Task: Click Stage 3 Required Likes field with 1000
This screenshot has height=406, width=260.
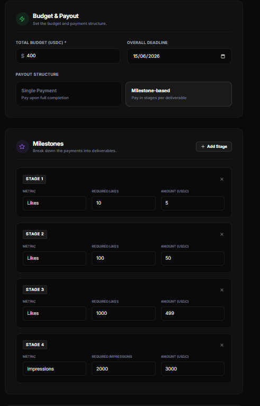Action: point(123,313)
